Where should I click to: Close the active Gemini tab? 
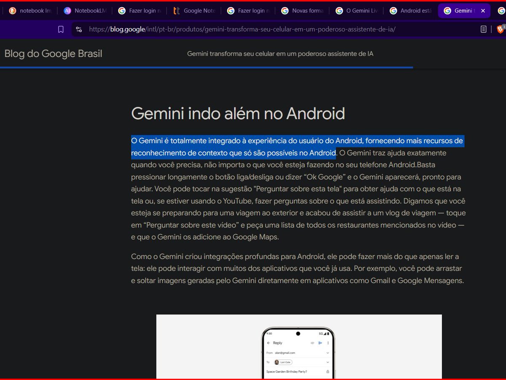tap(483, 11)
